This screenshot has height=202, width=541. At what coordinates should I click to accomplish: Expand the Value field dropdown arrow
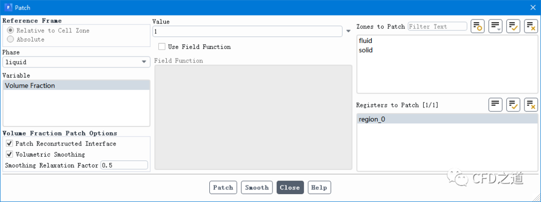pos(348,31)
